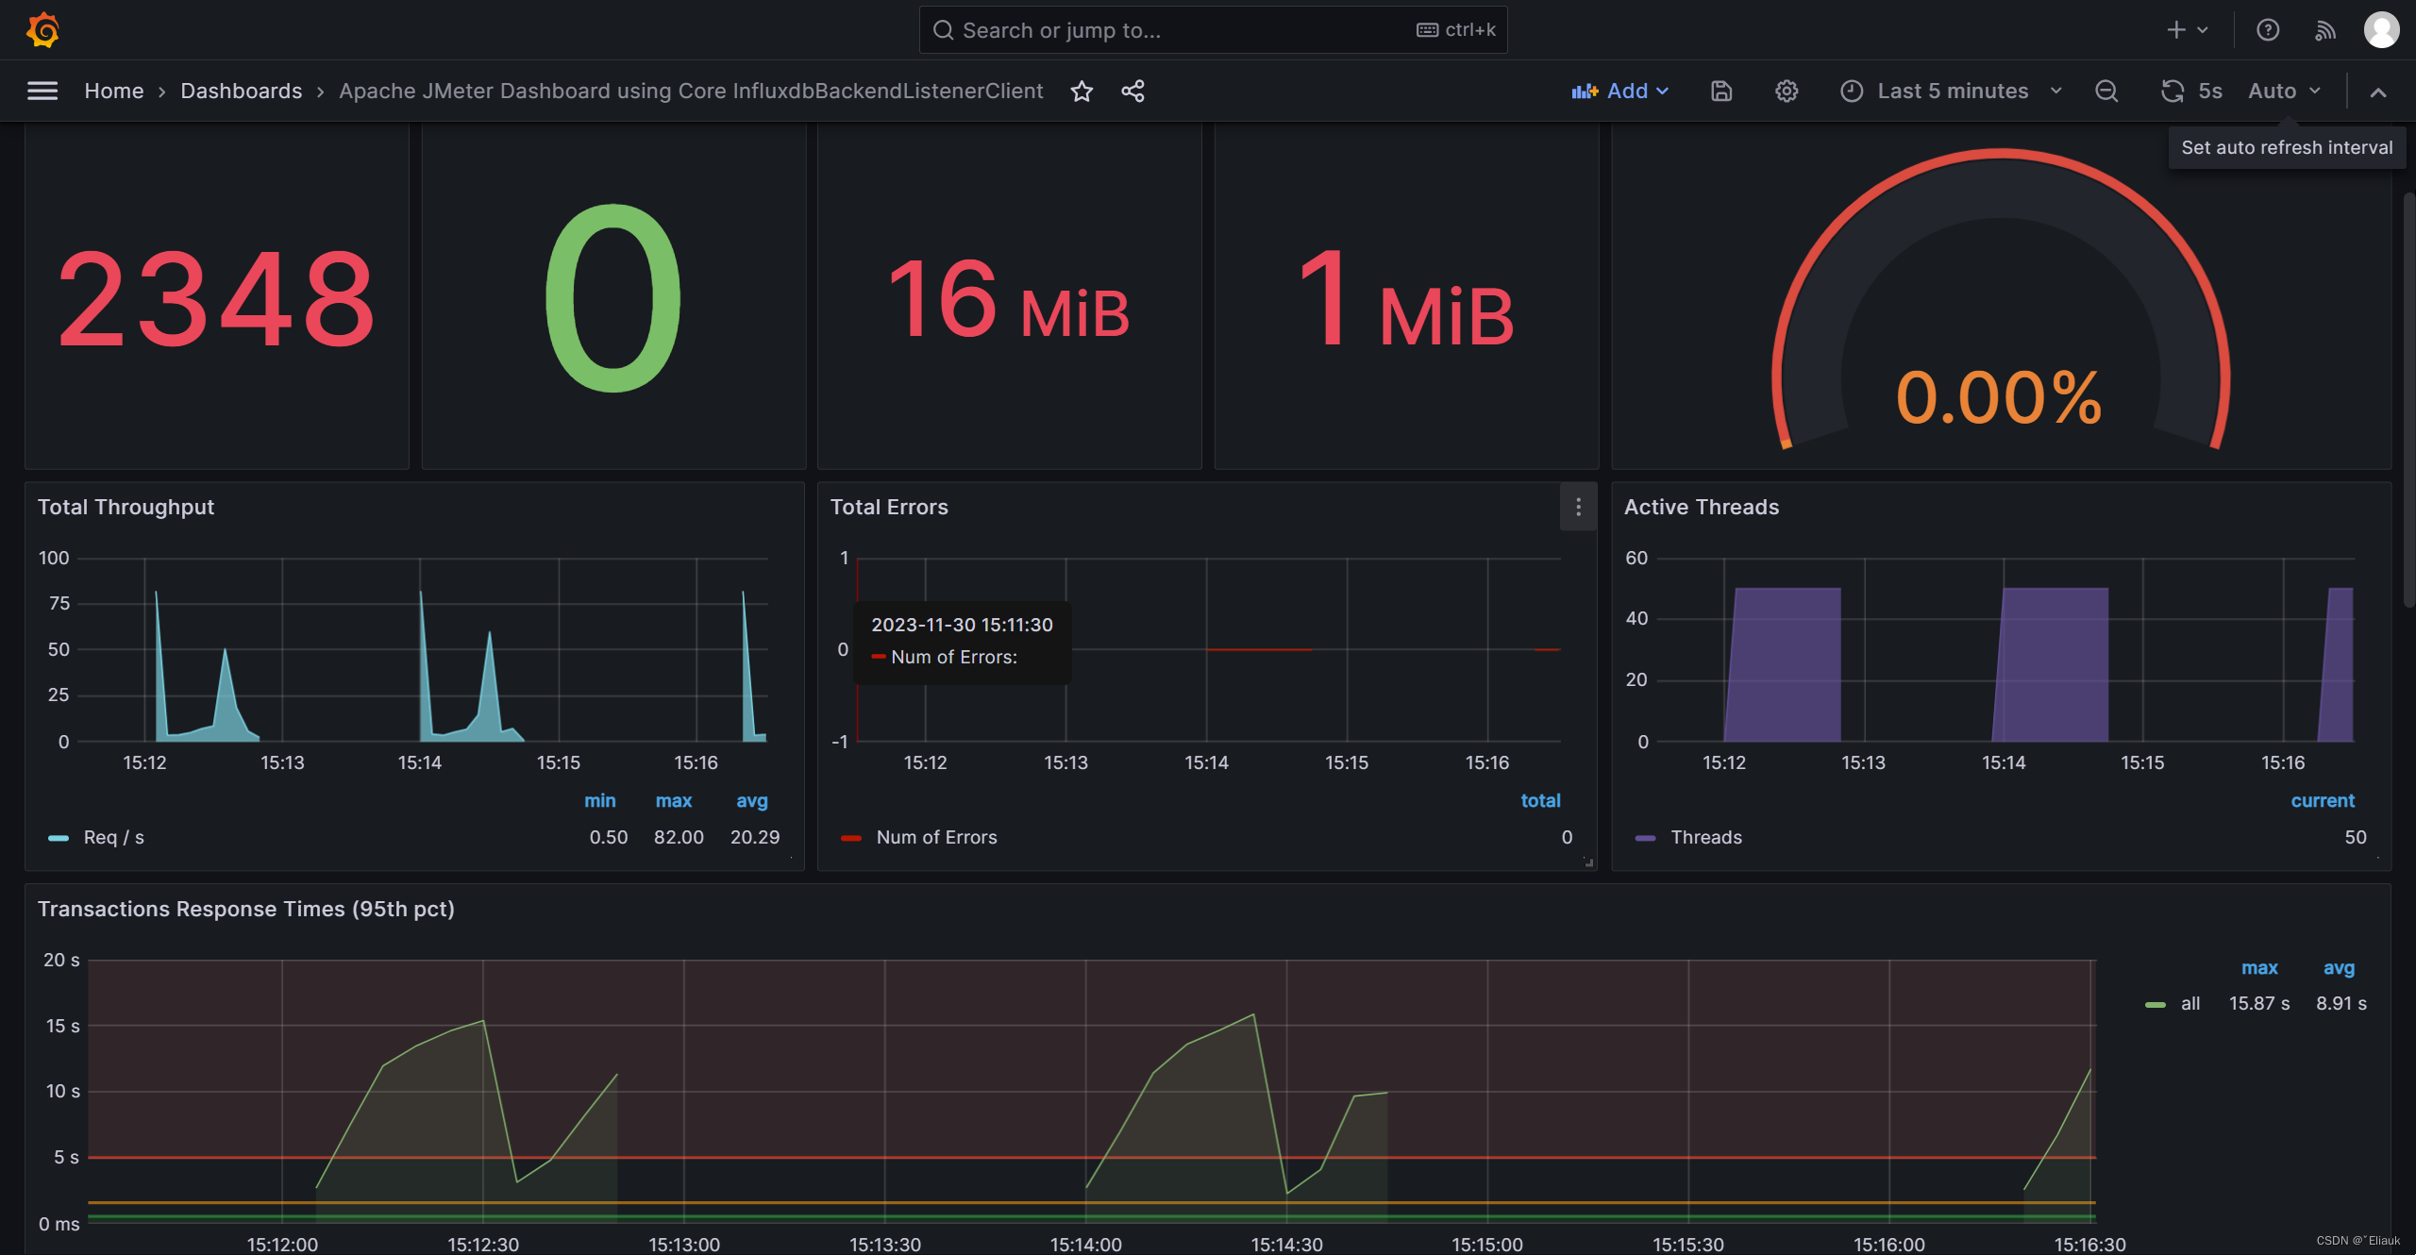Zoom out the time range
The width and height of the screenshot is (2416, 1255).
point(2106,91)
